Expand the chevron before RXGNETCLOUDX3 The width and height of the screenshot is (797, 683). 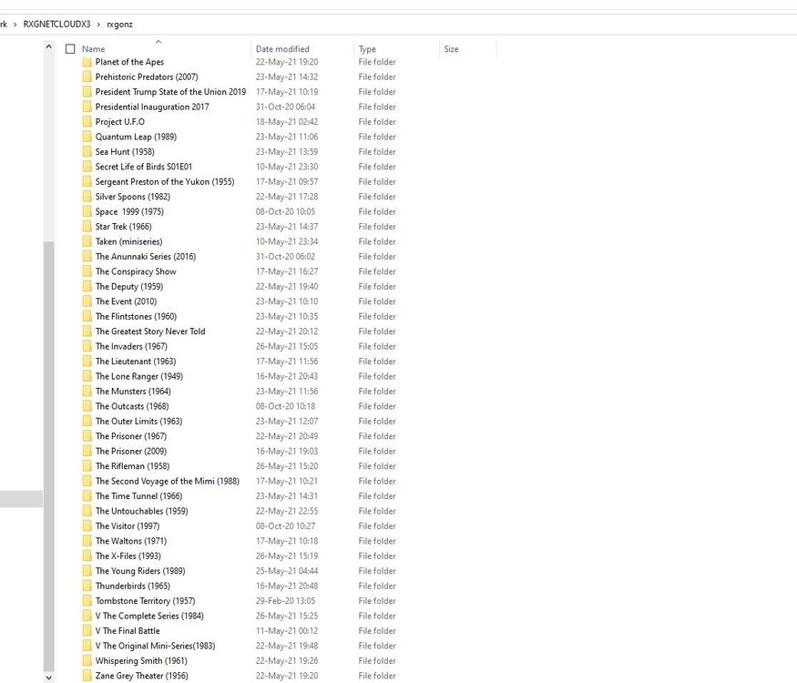(x=15, y=24)
